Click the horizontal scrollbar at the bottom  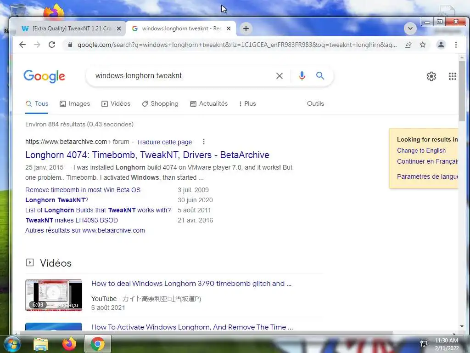[207, 333]
